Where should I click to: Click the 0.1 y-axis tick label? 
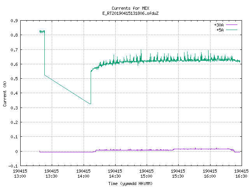tap(14, 137)
